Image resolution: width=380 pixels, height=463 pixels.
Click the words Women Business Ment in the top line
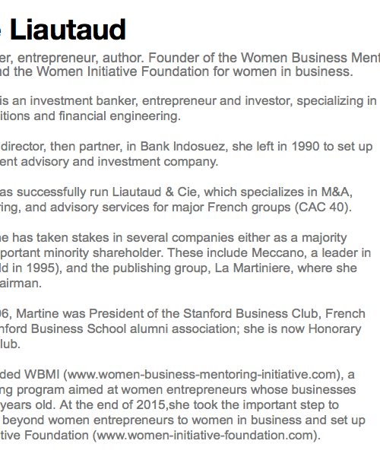[x=310, y=58]
